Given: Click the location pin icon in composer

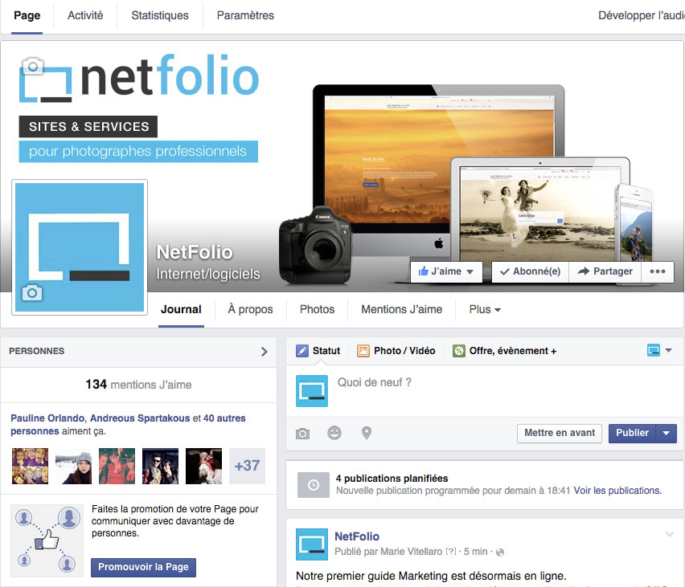Looking at the screenshot, I should 367,433.
